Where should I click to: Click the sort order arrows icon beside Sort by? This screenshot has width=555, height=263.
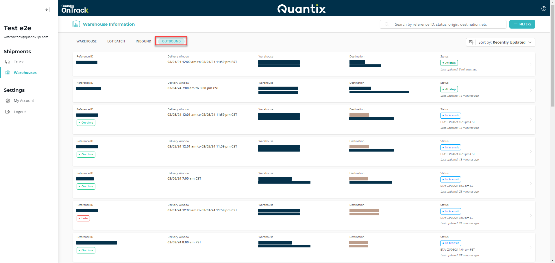click(471, 42)
